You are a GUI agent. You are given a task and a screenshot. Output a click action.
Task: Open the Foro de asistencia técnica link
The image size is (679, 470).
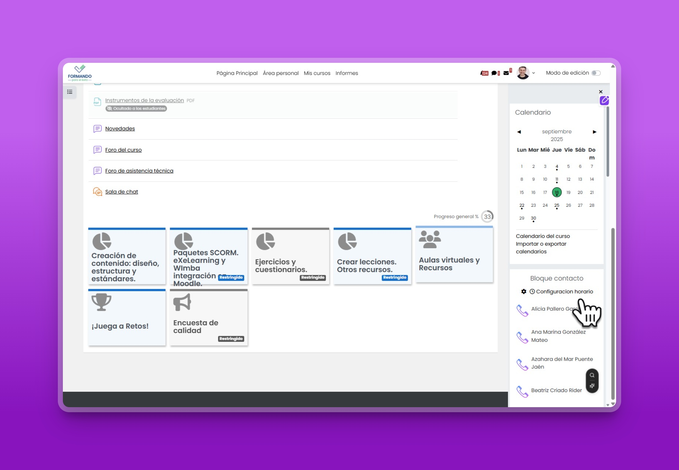139,171
